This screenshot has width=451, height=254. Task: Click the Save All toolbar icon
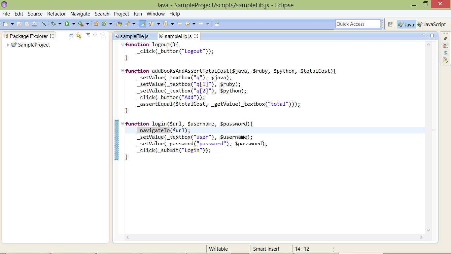(x=27, y=23)
